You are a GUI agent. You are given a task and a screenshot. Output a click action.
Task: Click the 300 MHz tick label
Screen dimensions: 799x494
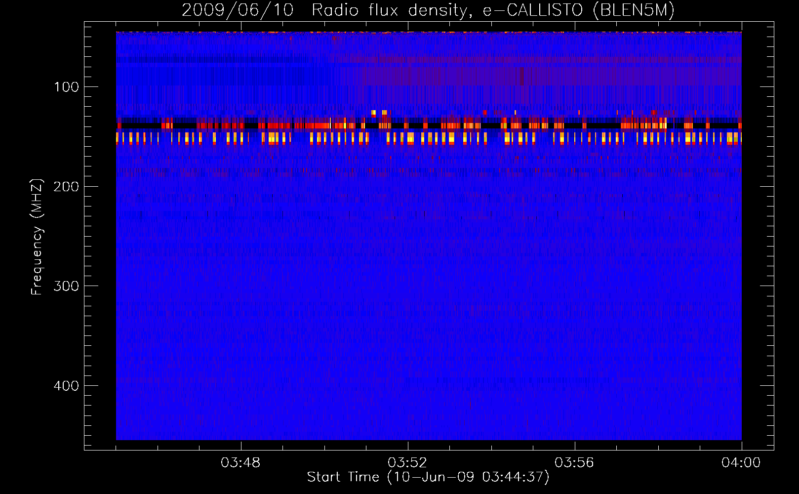coord(67,287)
